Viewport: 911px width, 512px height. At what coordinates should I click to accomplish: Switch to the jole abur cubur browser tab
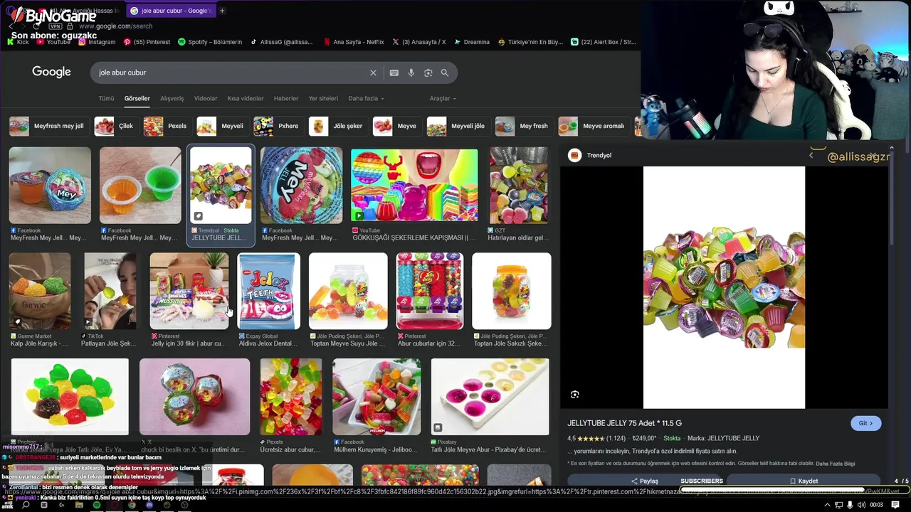pyautogui.click(x=171, y=11)
